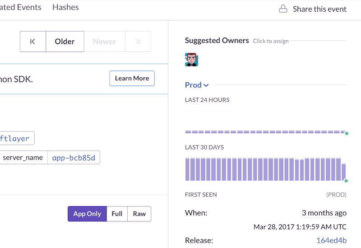This screenshot has height=248, width=361.
Task: Click the Last 30 Days bar chart
Action: pyautogui.click(x=265, y=169)
